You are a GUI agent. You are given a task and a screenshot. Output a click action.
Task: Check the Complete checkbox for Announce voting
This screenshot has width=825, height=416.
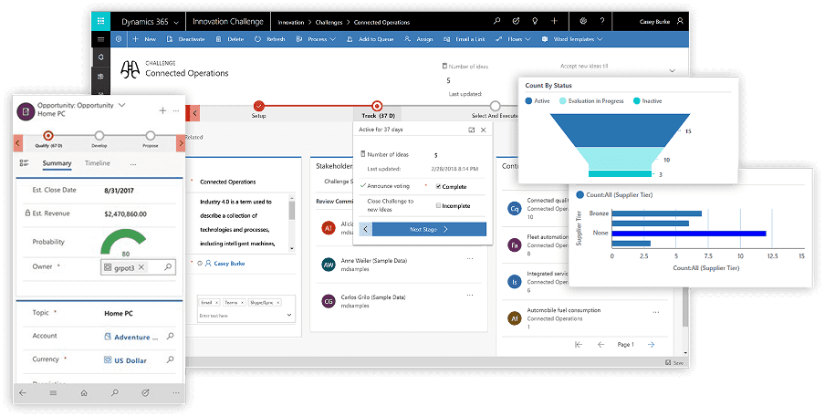439,187
